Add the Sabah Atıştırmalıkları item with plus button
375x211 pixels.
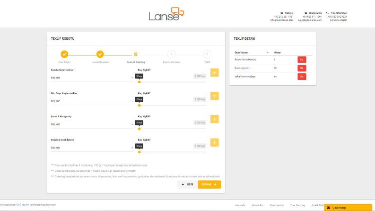click(215, 72)
